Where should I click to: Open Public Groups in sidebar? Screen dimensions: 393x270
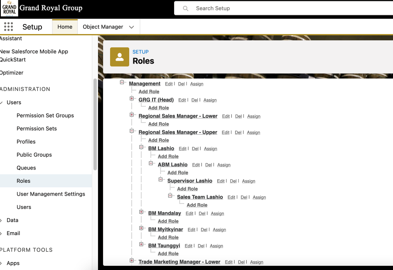click(x=34, y=155)
